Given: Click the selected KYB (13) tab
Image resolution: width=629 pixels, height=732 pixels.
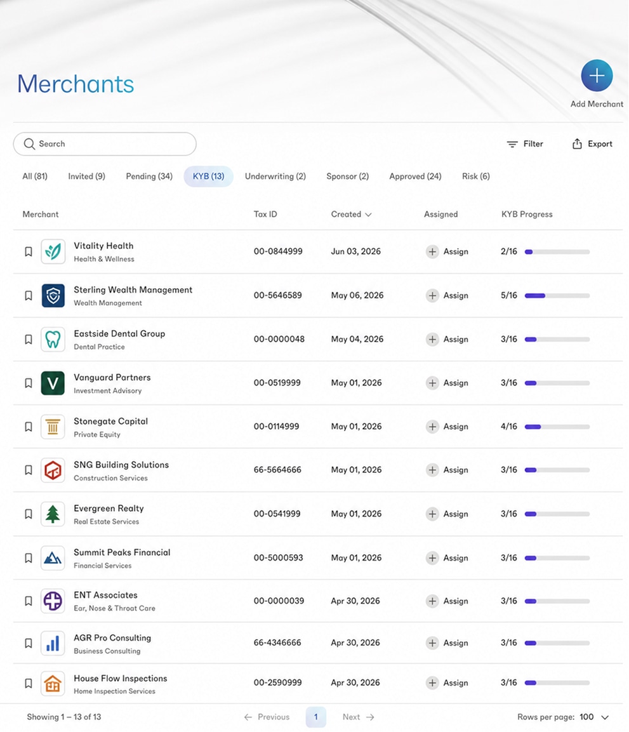Looking at the screenshot, I should pyautogui.click(x=208, y=176).
